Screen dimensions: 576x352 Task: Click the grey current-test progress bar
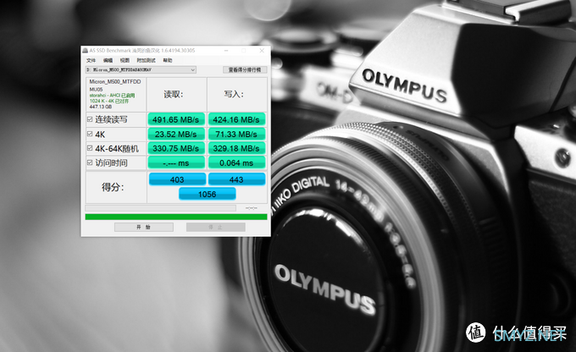click(161, 208)
